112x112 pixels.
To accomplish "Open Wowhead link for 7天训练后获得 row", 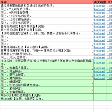I will coord(99,9).
